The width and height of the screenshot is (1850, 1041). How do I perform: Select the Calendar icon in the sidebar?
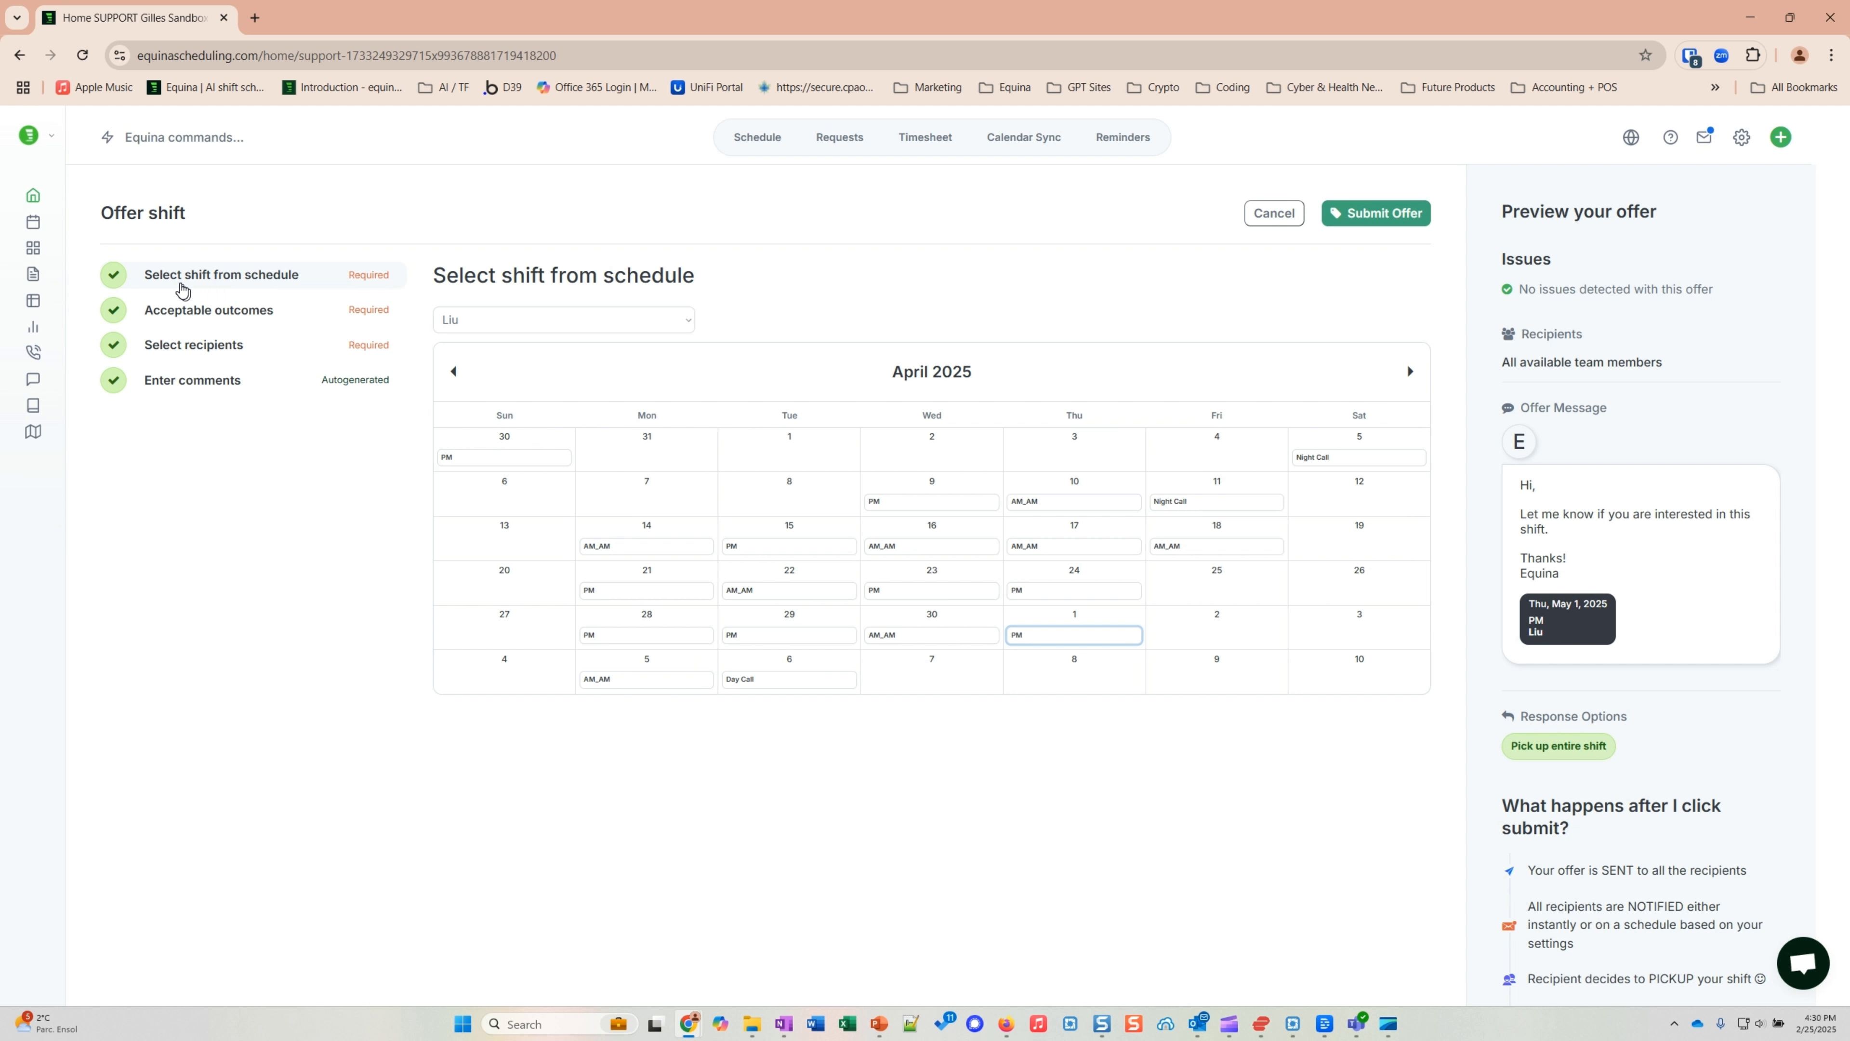click(33, 221)
